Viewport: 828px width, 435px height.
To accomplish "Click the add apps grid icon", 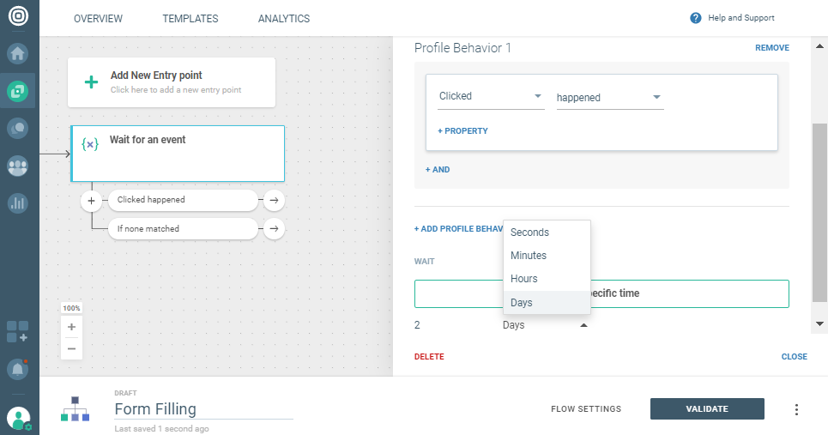I will pos(18,331).
